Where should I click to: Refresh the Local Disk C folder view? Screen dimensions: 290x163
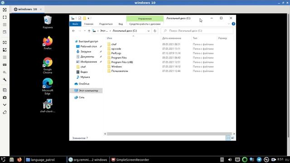(155, 31)
